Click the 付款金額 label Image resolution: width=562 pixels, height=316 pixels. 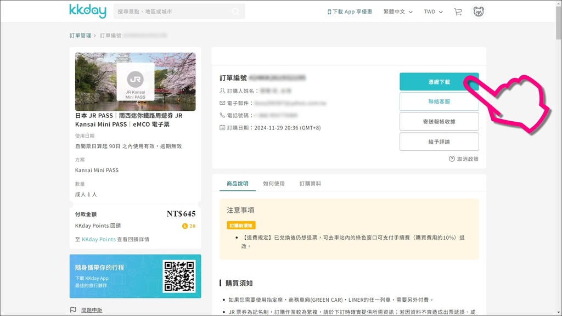(x=86, y=215)
